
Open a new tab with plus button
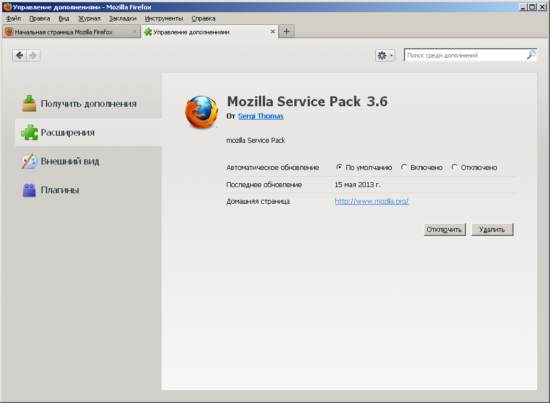point(287,32)
